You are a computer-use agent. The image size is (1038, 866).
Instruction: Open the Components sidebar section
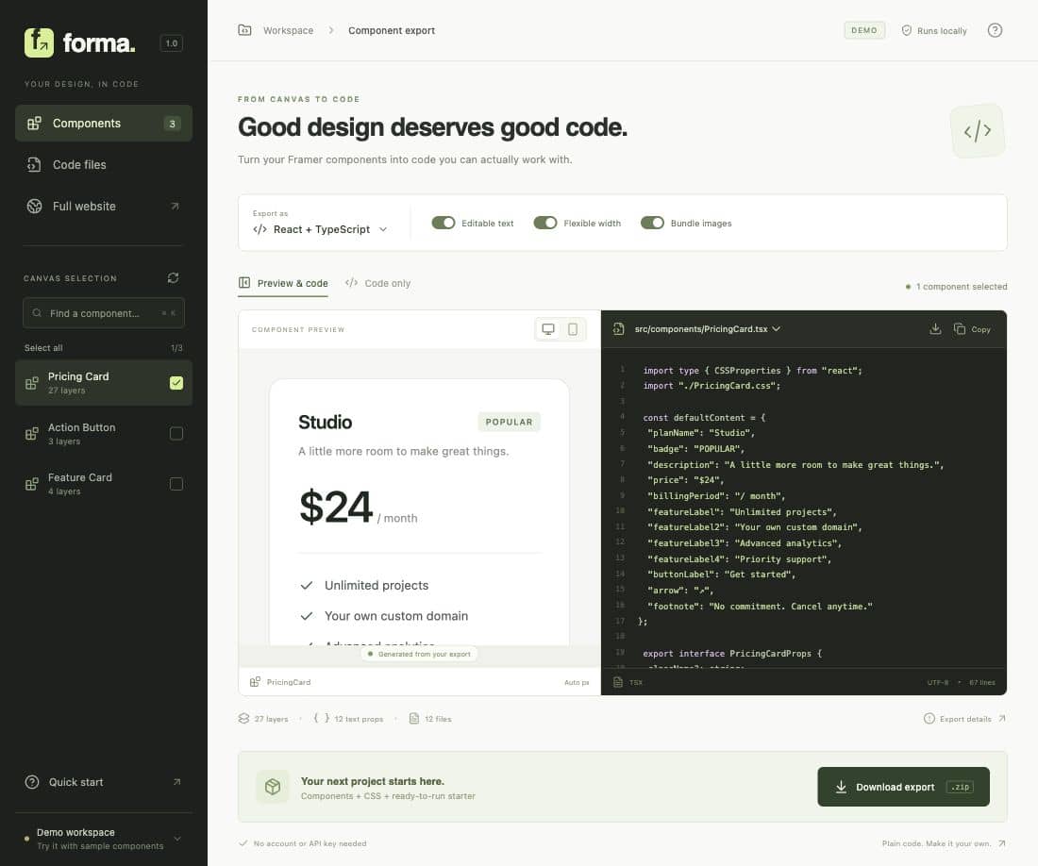tap(104, 123)
